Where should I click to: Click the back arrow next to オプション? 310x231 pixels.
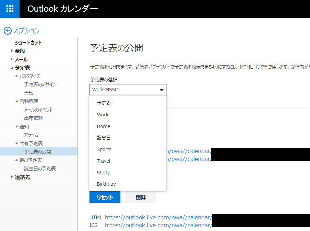coord(8,31)
